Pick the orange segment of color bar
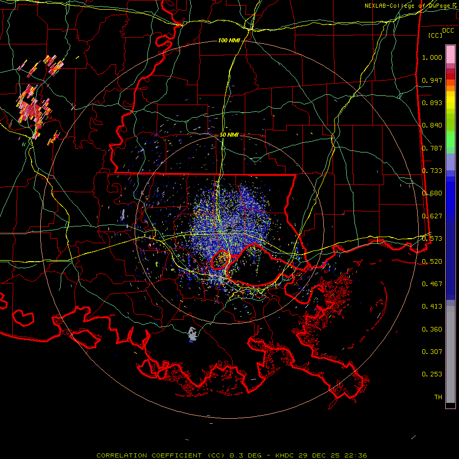This screenshot has width=459, height=459. pyautogui.click(x=450, y=88)
